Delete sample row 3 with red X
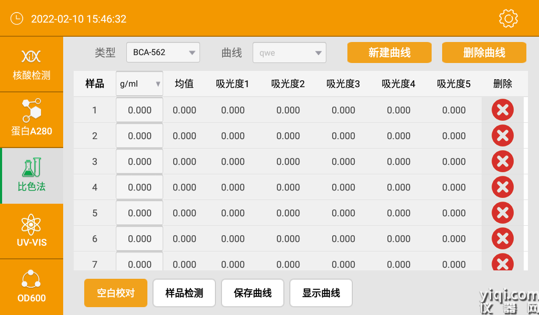 tap(503, 162)
